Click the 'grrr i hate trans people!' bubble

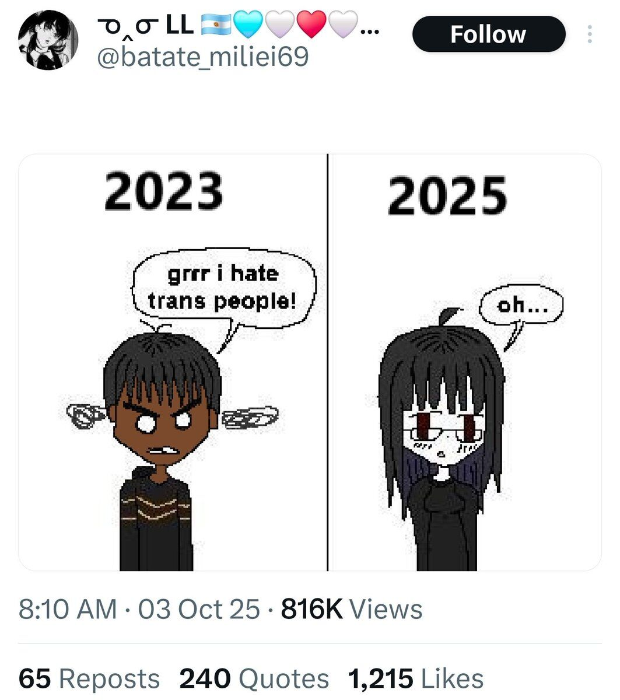pyautogui.click(x=225, y=287)
